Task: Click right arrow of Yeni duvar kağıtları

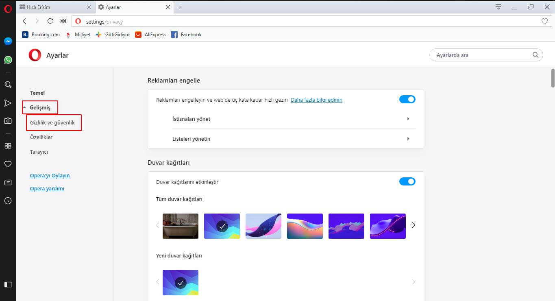Action: [414, 281]
